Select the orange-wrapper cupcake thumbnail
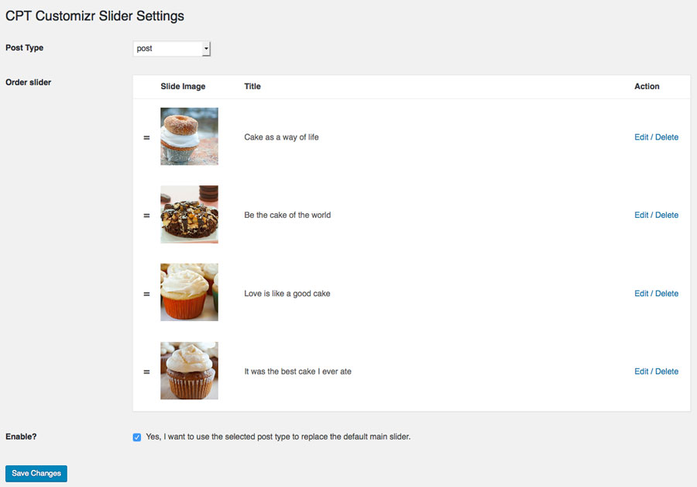 190,292
